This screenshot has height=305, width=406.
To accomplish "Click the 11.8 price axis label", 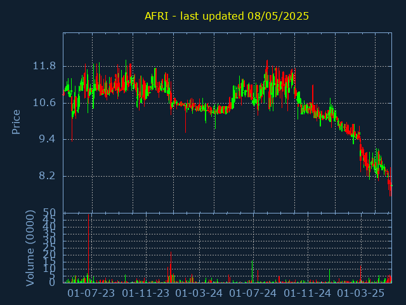I will 44,66.
